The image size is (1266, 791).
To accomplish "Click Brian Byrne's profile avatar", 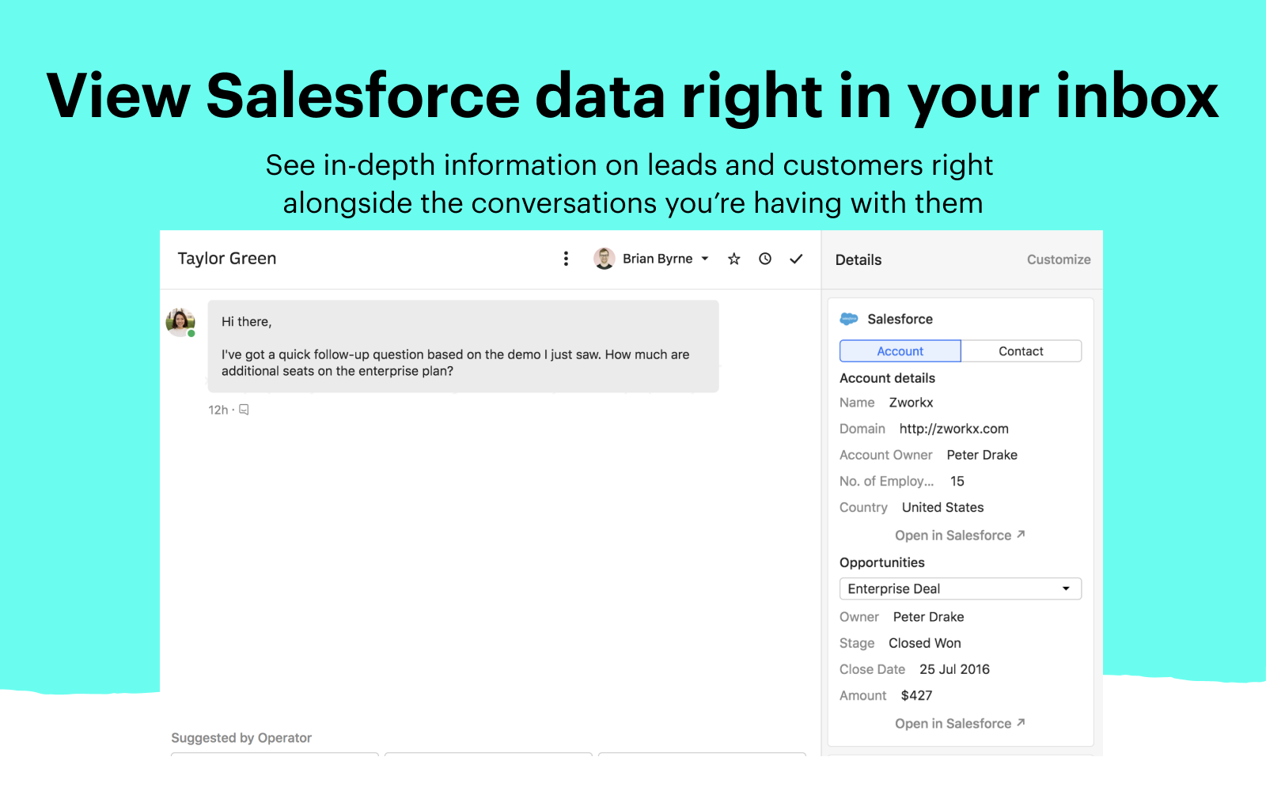I will click(605, 259).
